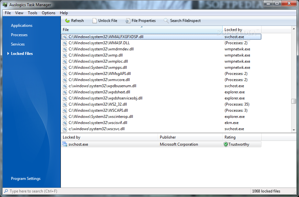Click svchost.exe process icon in bottom pane
Viewport: 299px width, 197px height.
[x=65, y=144]
